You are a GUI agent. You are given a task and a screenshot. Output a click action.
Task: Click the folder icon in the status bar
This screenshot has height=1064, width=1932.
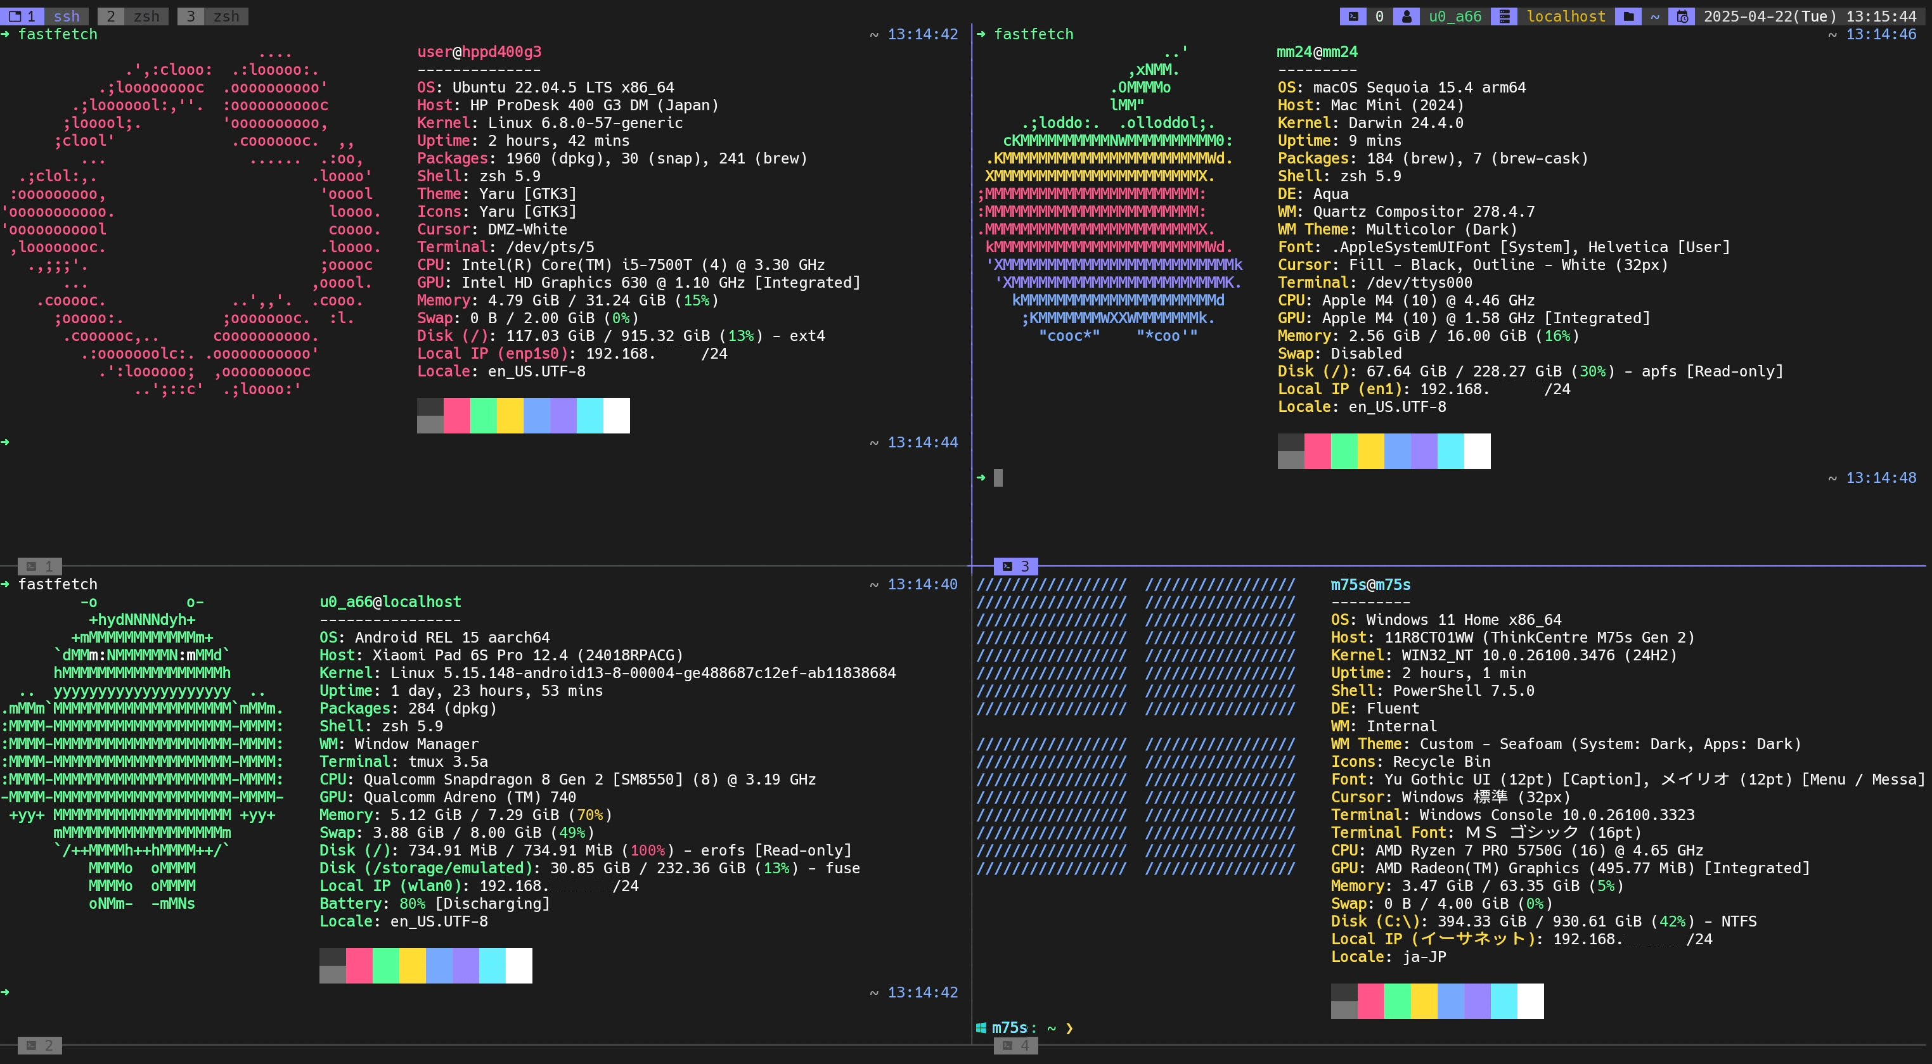click(x=1628, y=16)
